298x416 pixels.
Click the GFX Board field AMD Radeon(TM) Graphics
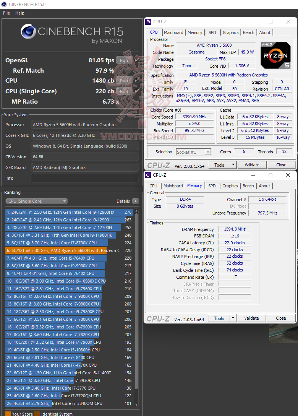pos(85,168)
